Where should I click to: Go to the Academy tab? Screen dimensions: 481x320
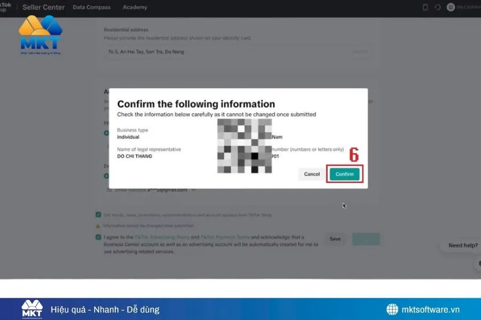pyautogui.click(x=135, y=7)
